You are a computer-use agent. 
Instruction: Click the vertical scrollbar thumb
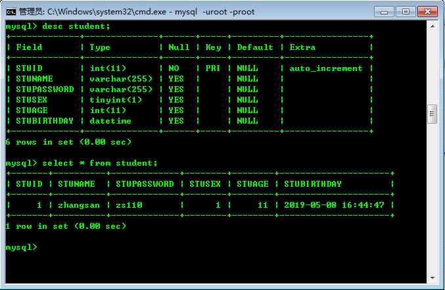click(433, 114)
